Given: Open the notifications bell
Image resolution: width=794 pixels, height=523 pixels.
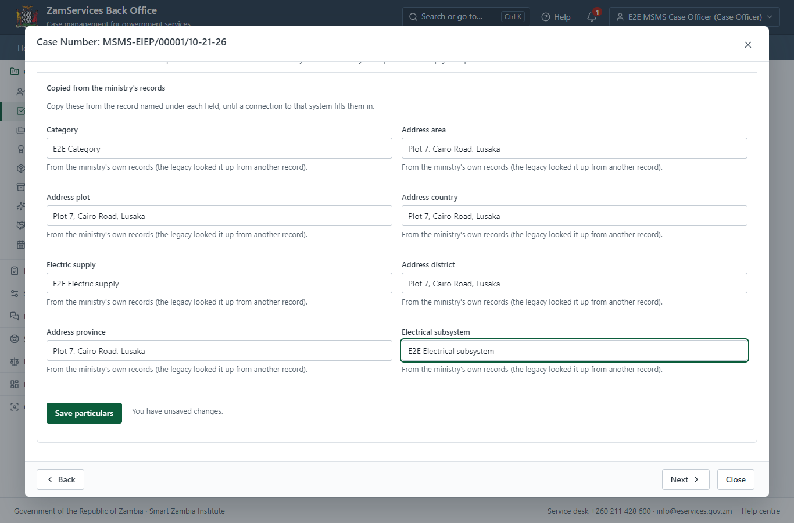Looking at the screenshot, I should pyautogui.click(x=592, y=17).
